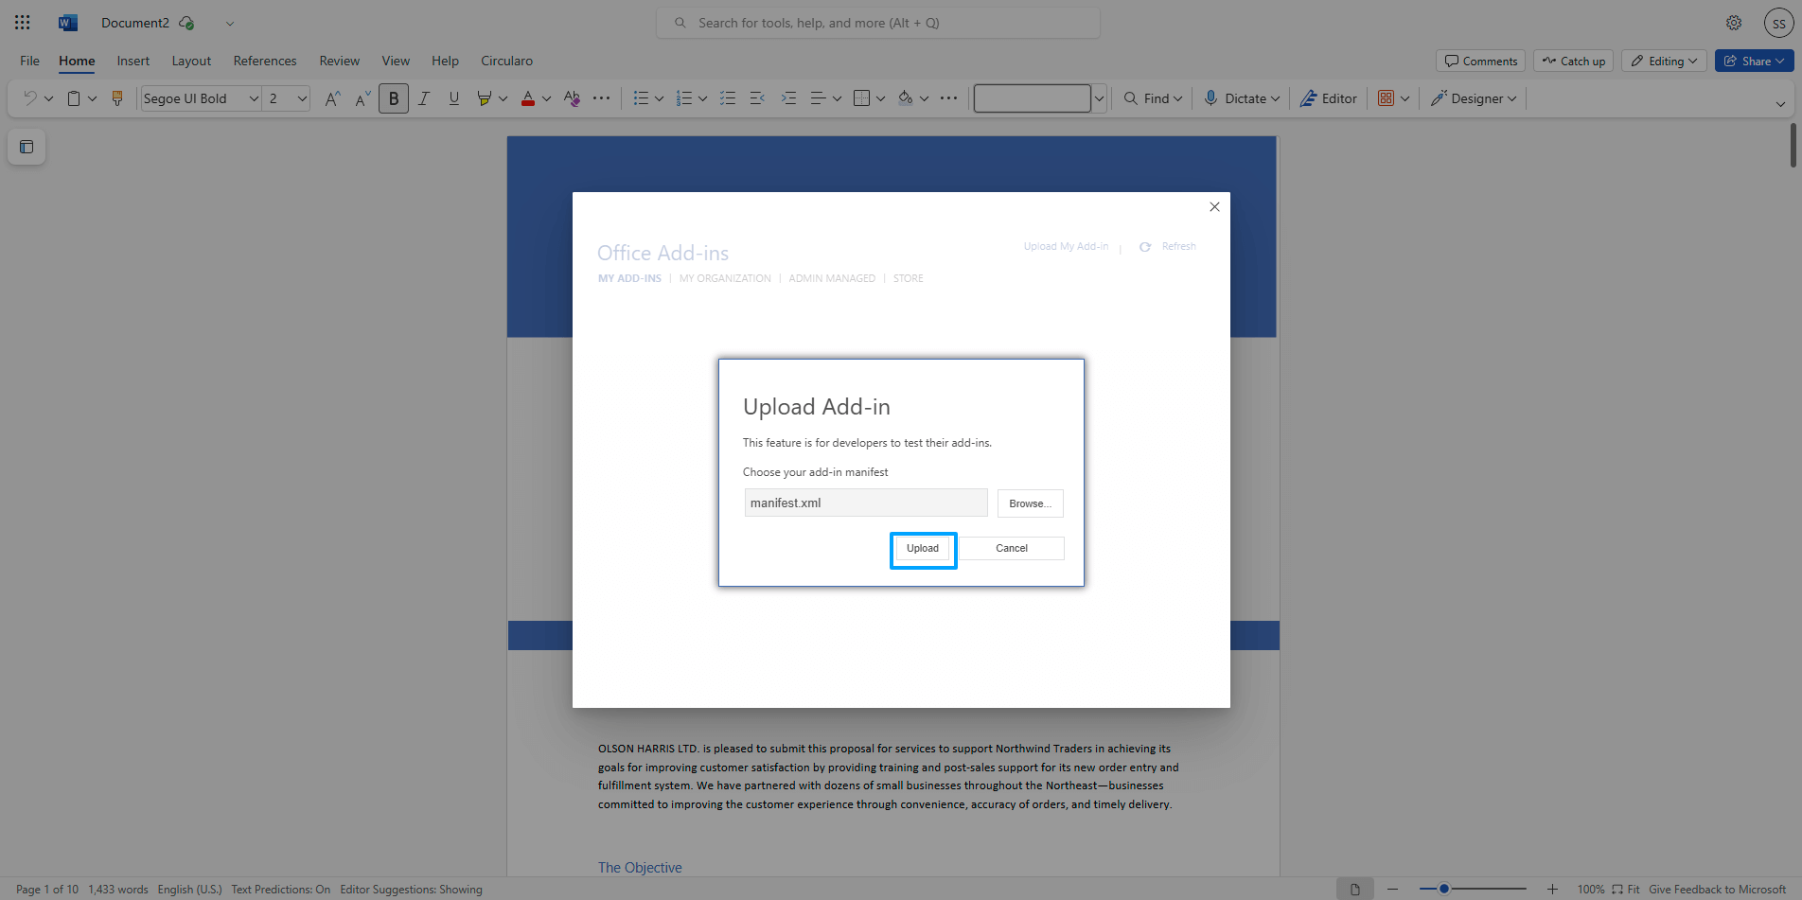Image resolution: width=1802 pixels, height=900 pixels.
Task: Expand the paste options dropdown arrow
Action: tap(93, 98)
